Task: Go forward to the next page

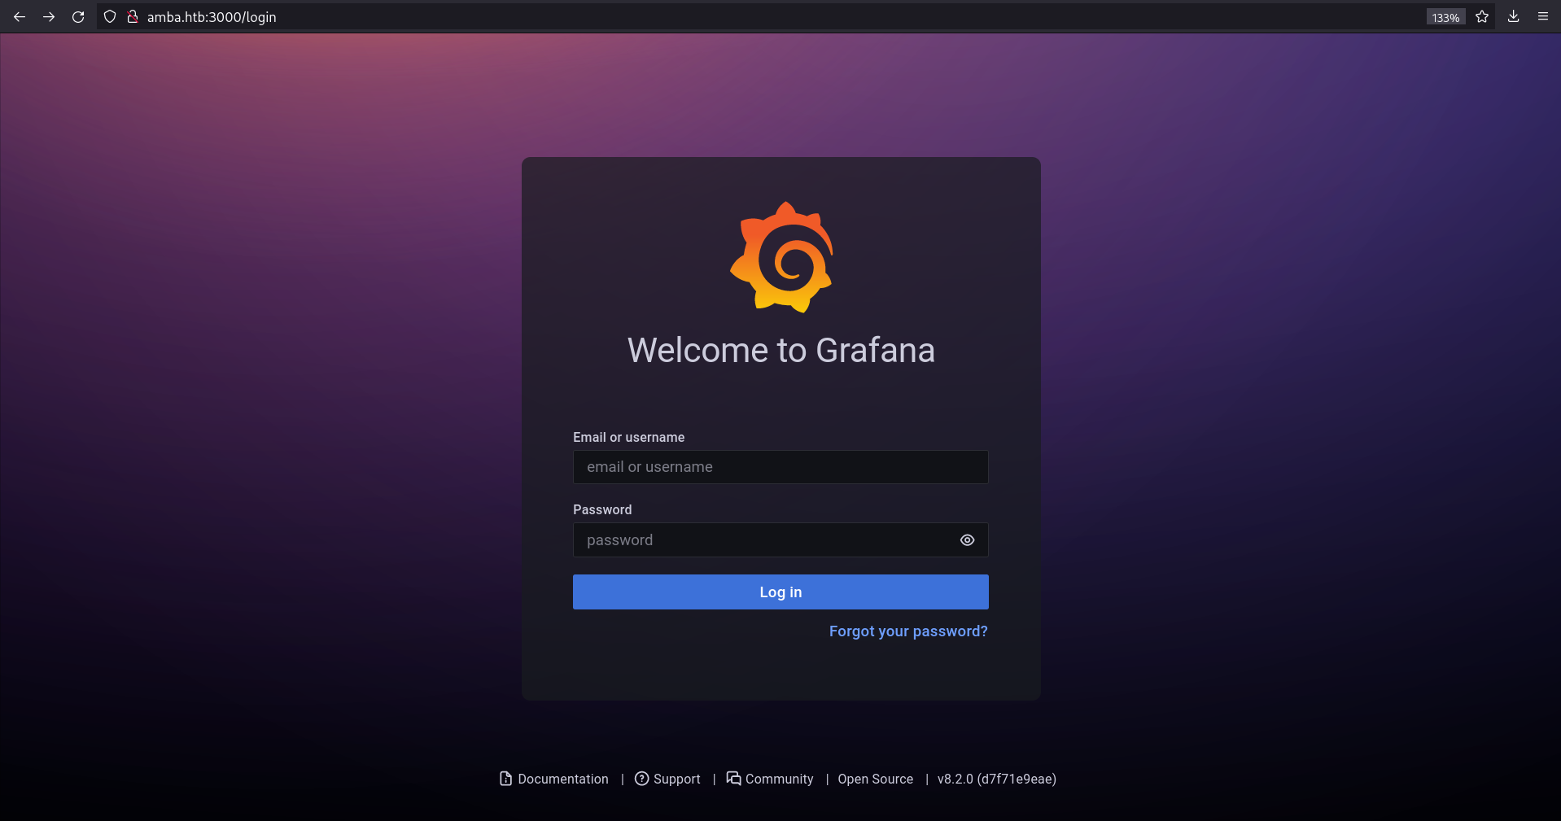Action: pyautogui.click(x=49, y=16)
